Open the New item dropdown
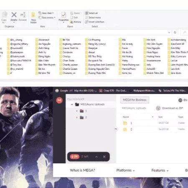This screenshot has height=188, width=188. [46, 13]
